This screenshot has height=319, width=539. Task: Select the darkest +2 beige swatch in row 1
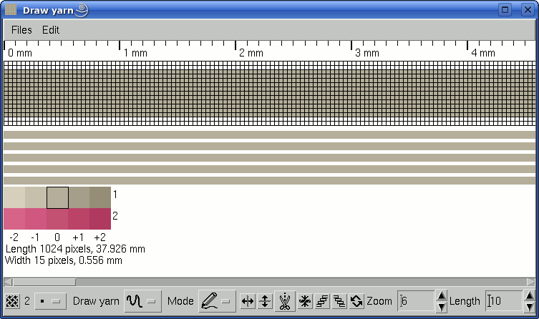pyautogui.click(x=100, y=197)
